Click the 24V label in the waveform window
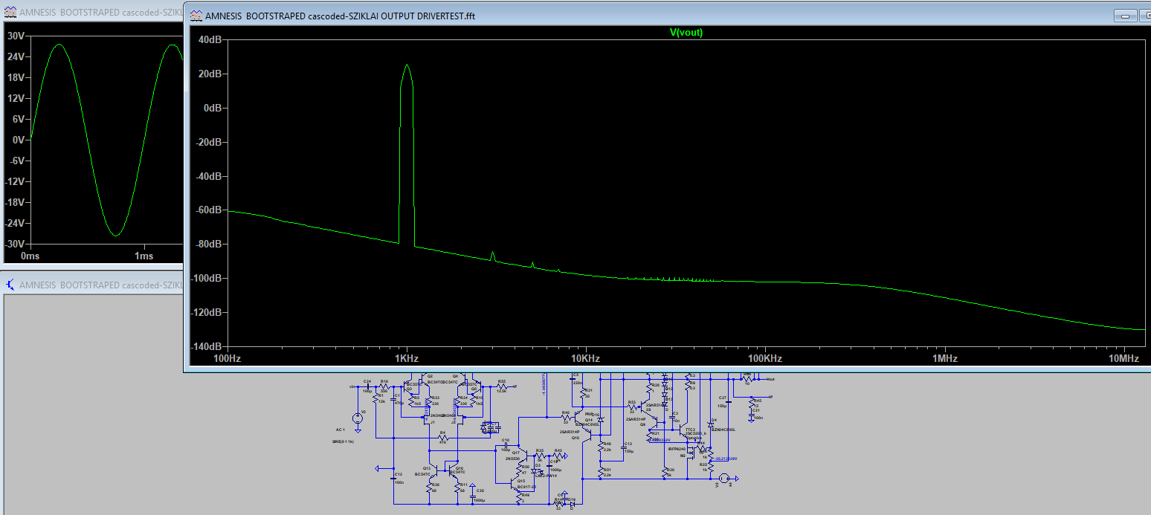This screenshot has width=1151, height=515. click(x=16, y=56)
